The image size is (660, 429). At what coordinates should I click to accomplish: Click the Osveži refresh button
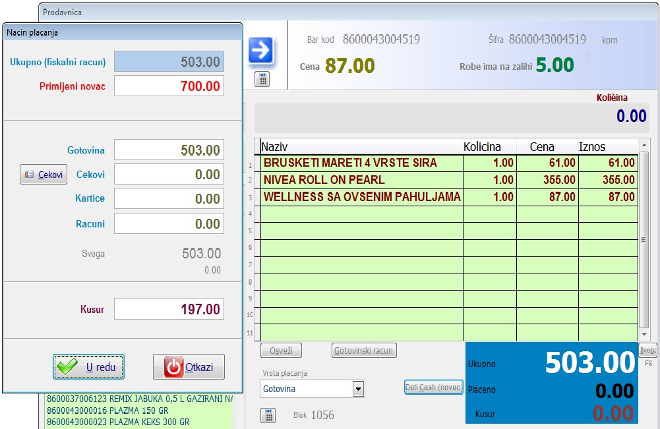[x=281, y=351]
